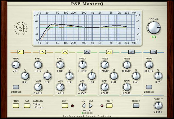
Task: Enable the high-shelf filter band
Action: point(131,52)
